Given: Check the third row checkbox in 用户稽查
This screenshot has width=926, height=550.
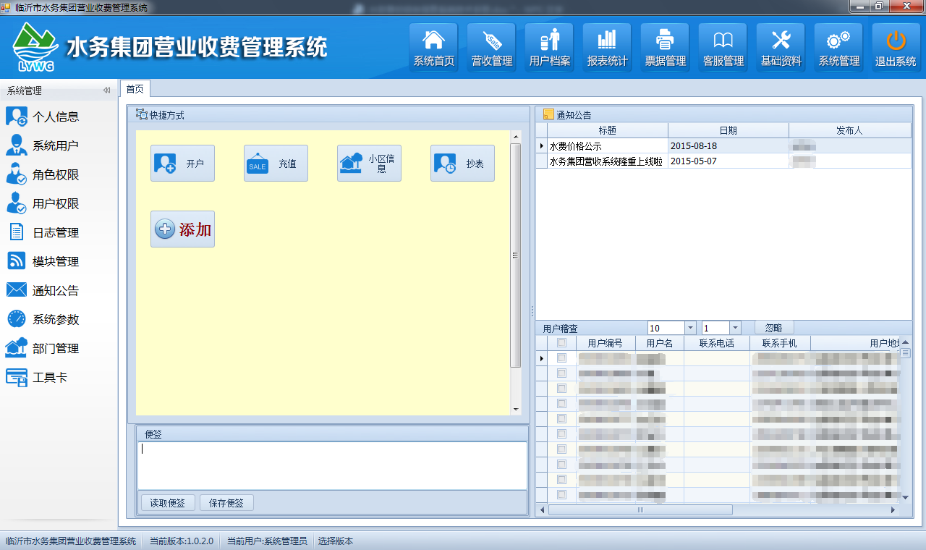Looking at the screenshot, I should pyautogui.click(x=562, y=389).
